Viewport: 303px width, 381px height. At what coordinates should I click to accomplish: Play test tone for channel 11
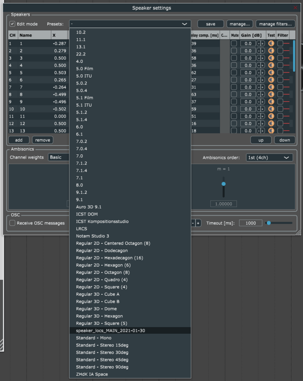click(x=271, y=116)
